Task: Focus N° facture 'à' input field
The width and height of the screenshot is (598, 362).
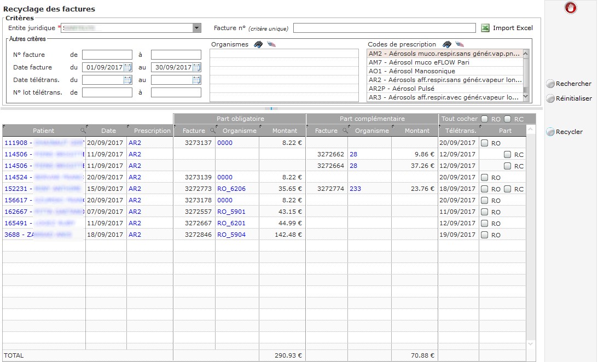Action: pyautogui.click(x=176, y=55)
